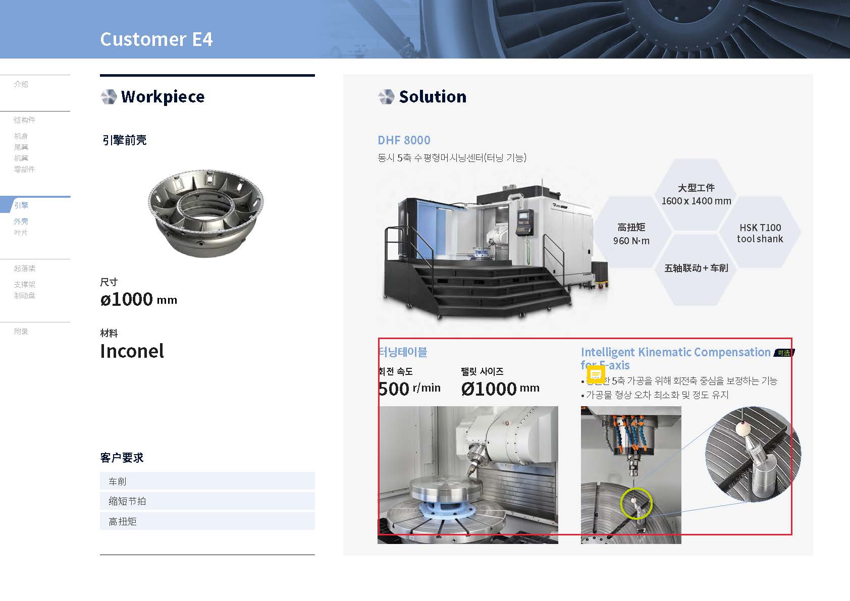Click the HSK T100 tool shank hexagon
The image size is (850, 601).
760,233
